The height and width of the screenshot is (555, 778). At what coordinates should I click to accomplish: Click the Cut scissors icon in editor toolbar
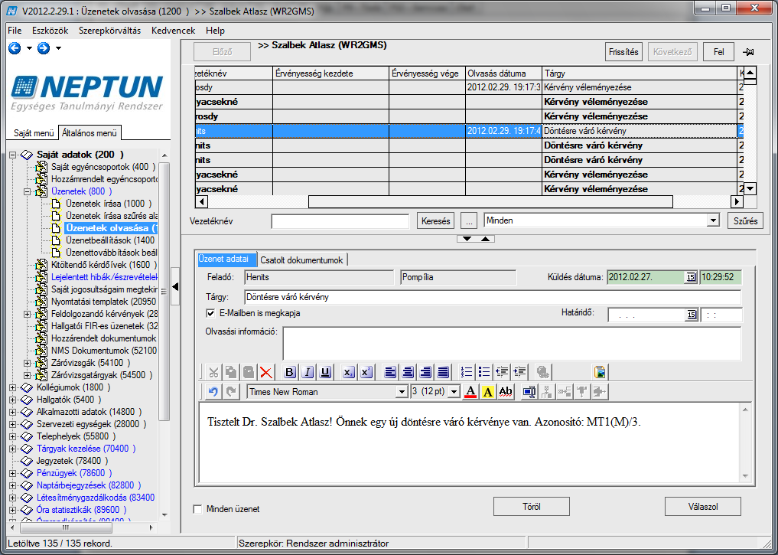(213, 372)
